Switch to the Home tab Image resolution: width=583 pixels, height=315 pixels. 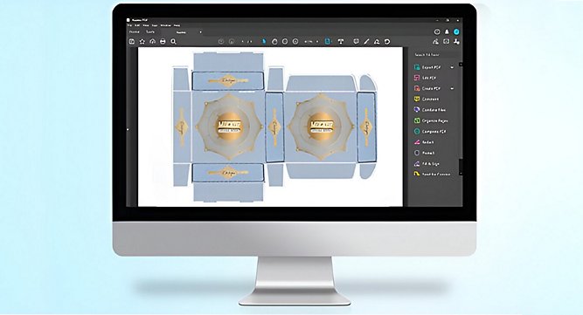(135, 32)
